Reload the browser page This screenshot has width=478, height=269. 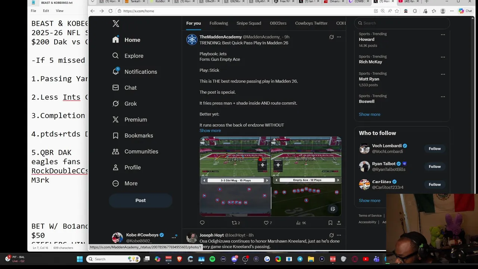111,11
